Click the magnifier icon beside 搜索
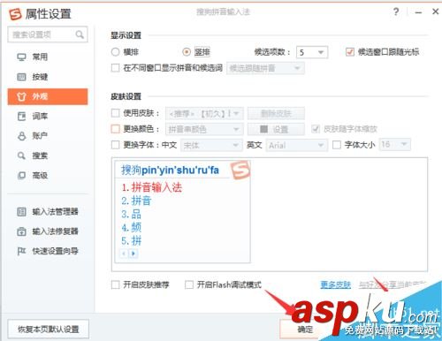Viewport: 442px width, 341px height. coord(21,155)
